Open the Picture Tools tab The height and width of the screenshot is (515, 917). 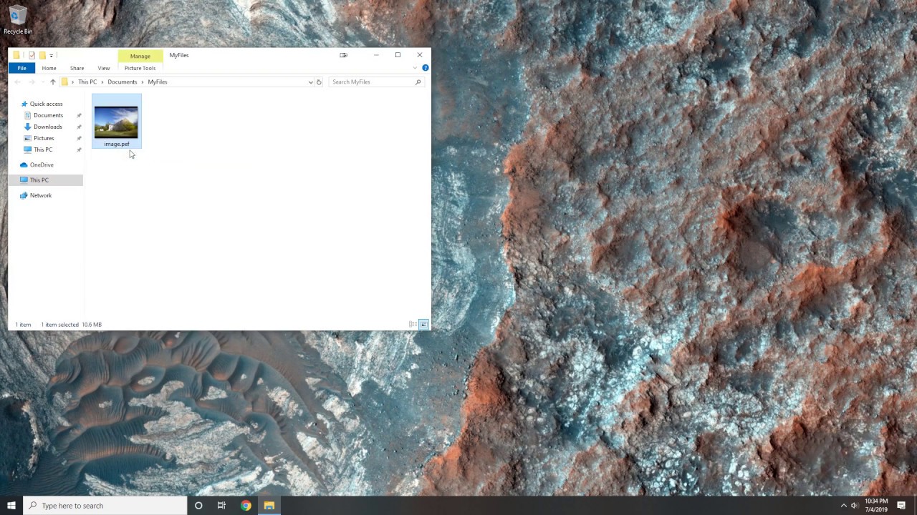coord(140,68)
